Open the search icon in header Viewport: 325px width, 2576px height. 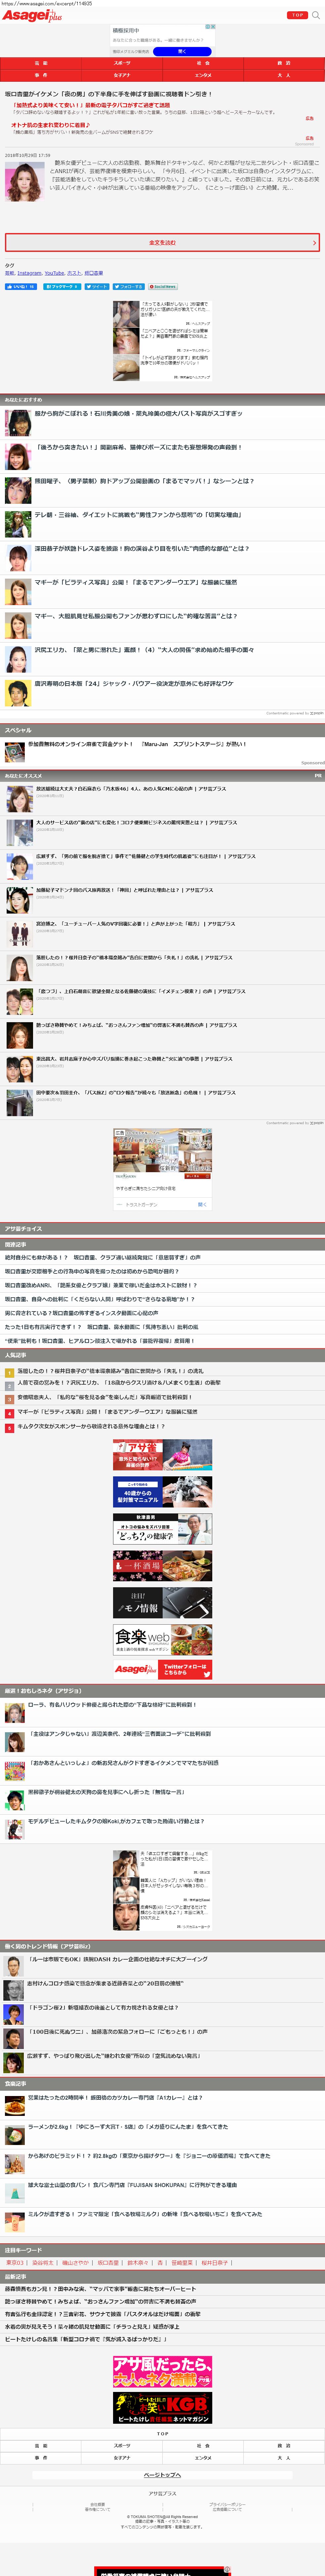316,15
